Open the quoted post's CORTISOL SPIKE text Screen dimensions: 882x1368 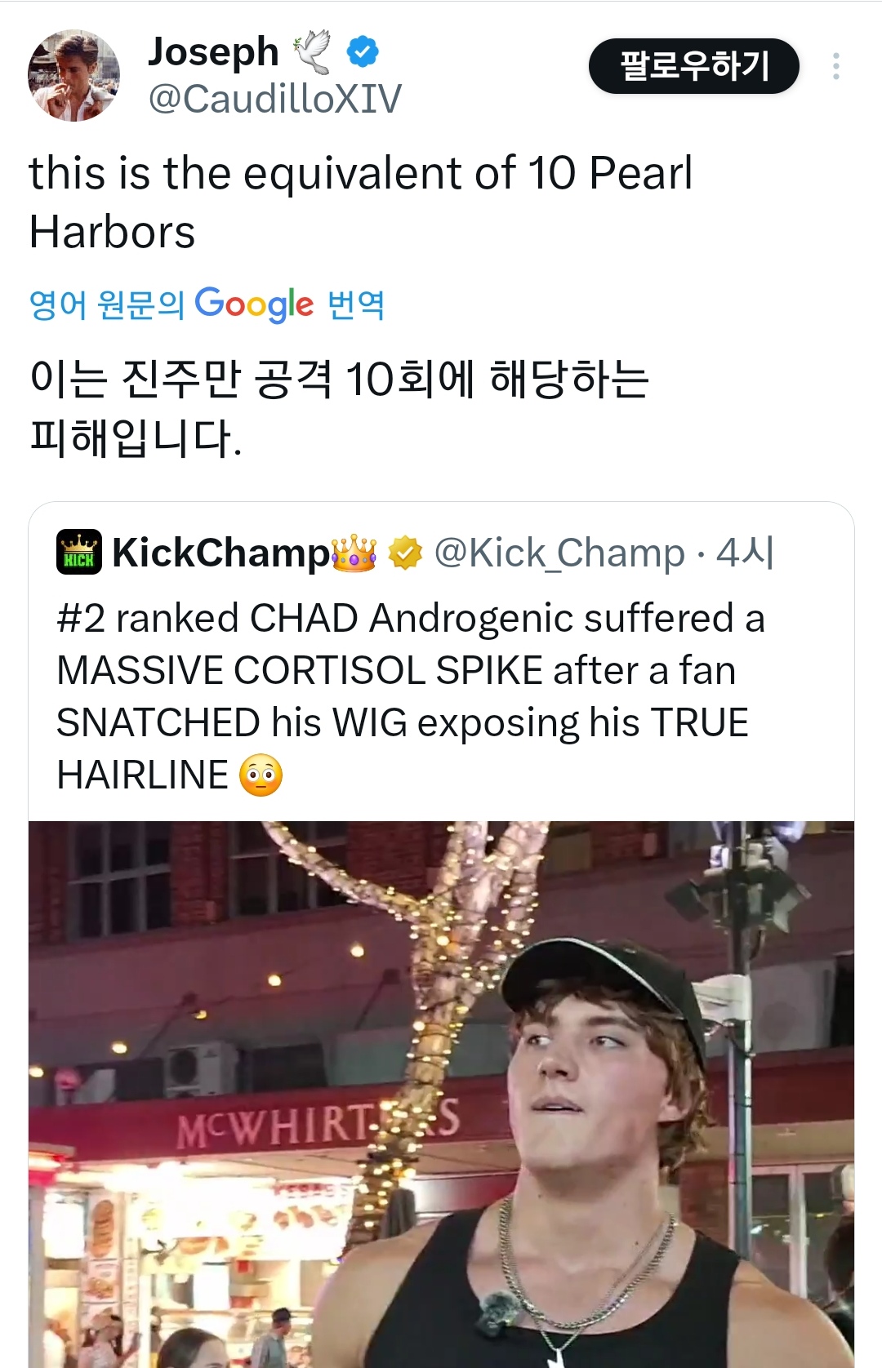coord(388,671)
